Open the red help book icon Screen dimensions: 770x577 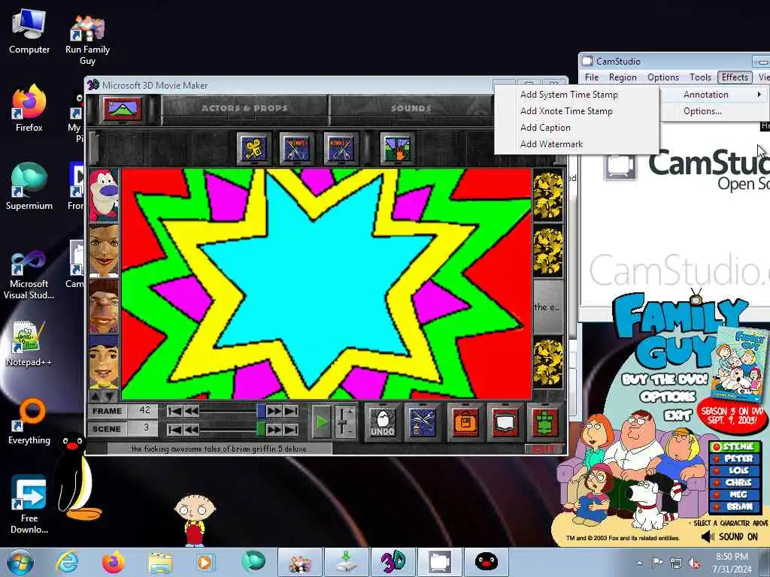pyautogui.click(x=505, y=422)
